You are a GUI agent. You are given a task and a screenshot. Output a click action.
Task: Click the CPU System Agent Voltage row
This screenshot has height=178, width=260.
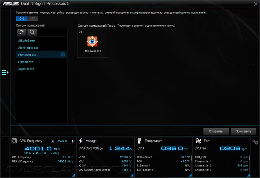(105, 170)
